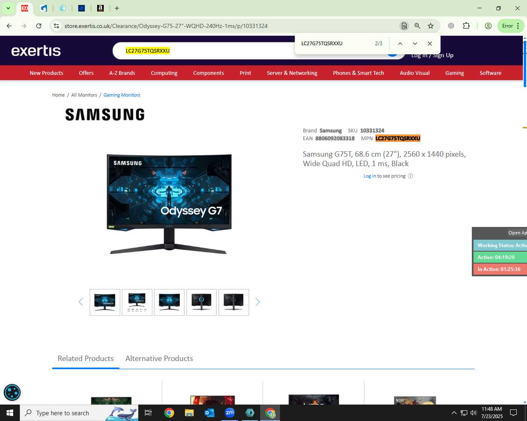Open File Explorer from taskbar

coord(189,413)
